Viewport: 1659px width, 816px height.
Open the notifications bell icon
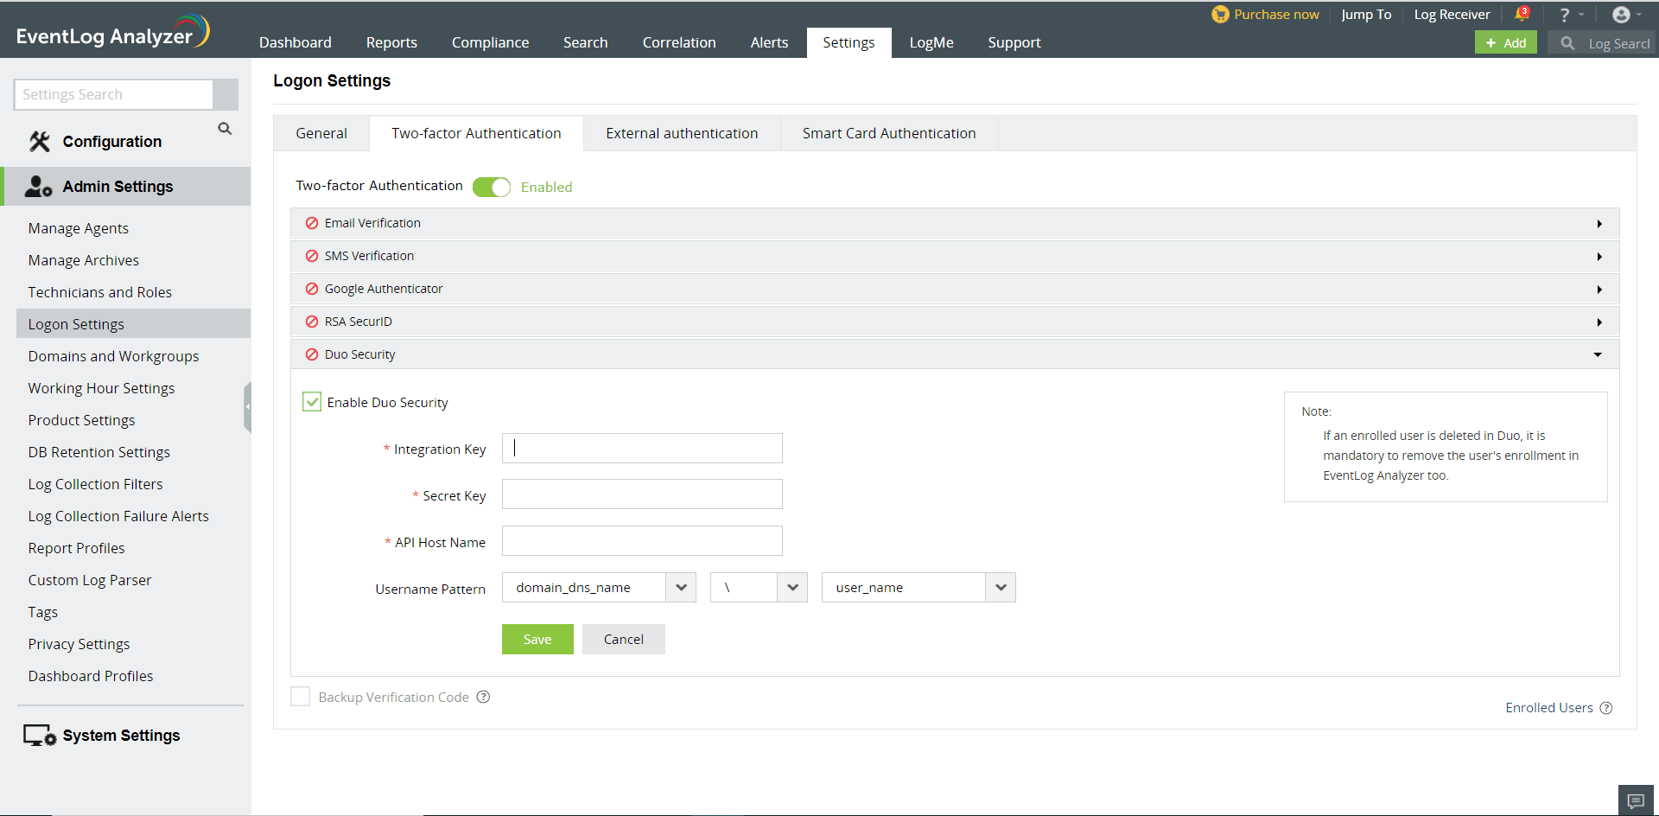click(1522, 14)
